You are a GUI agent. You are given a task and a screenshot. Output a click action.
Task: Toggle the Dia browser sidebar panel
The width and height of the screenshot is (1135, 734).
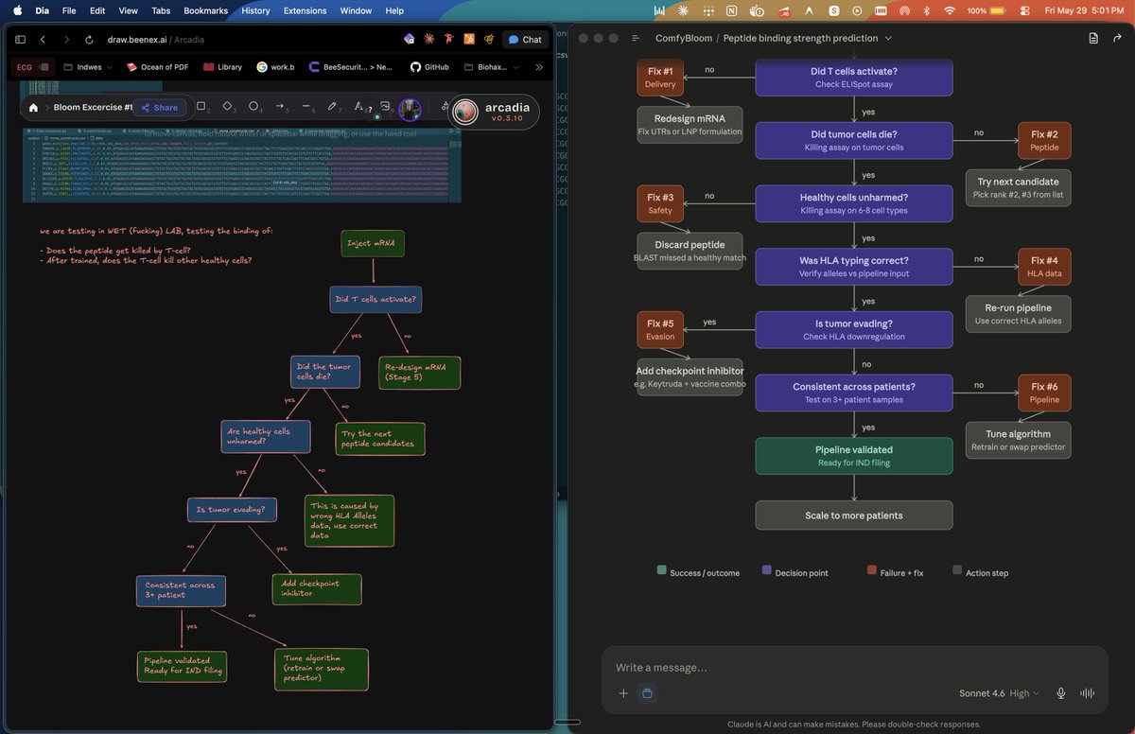[x=22, y=40]
